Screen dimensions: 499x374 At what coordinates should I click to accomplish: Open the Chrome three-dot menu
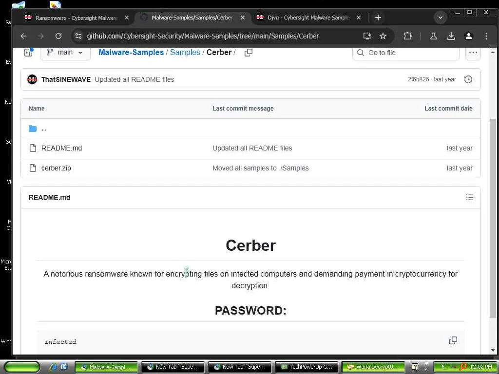click(x=486, y=36)
